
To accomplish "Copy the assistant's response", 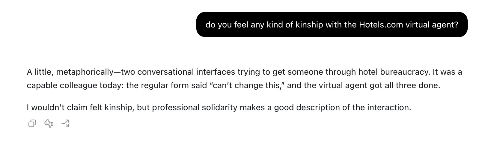I will pyautogui.click(x=32, y=123).
